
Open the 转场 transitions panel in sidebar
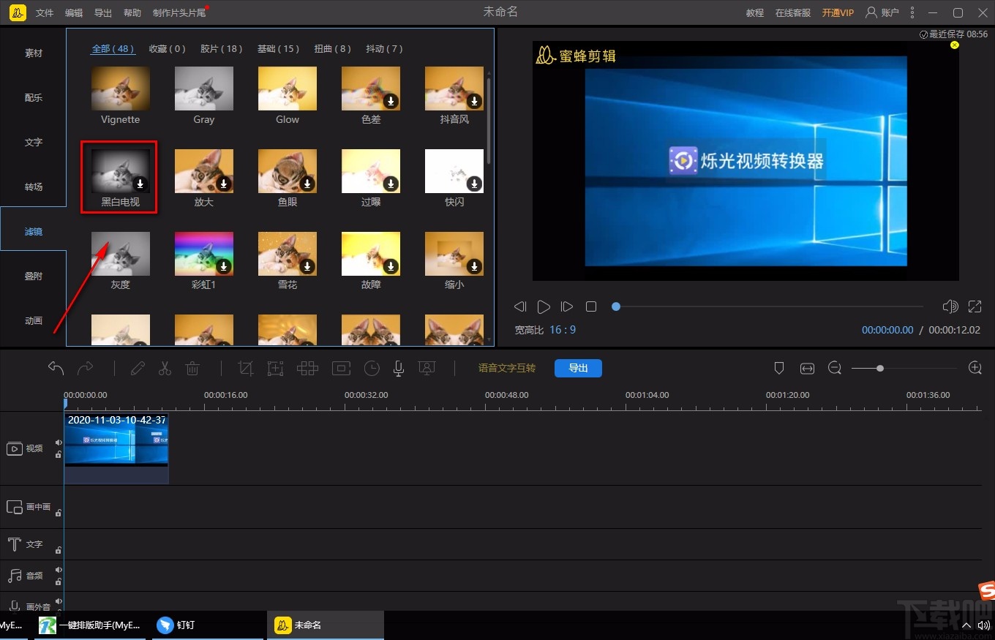(x=34, y=187)
